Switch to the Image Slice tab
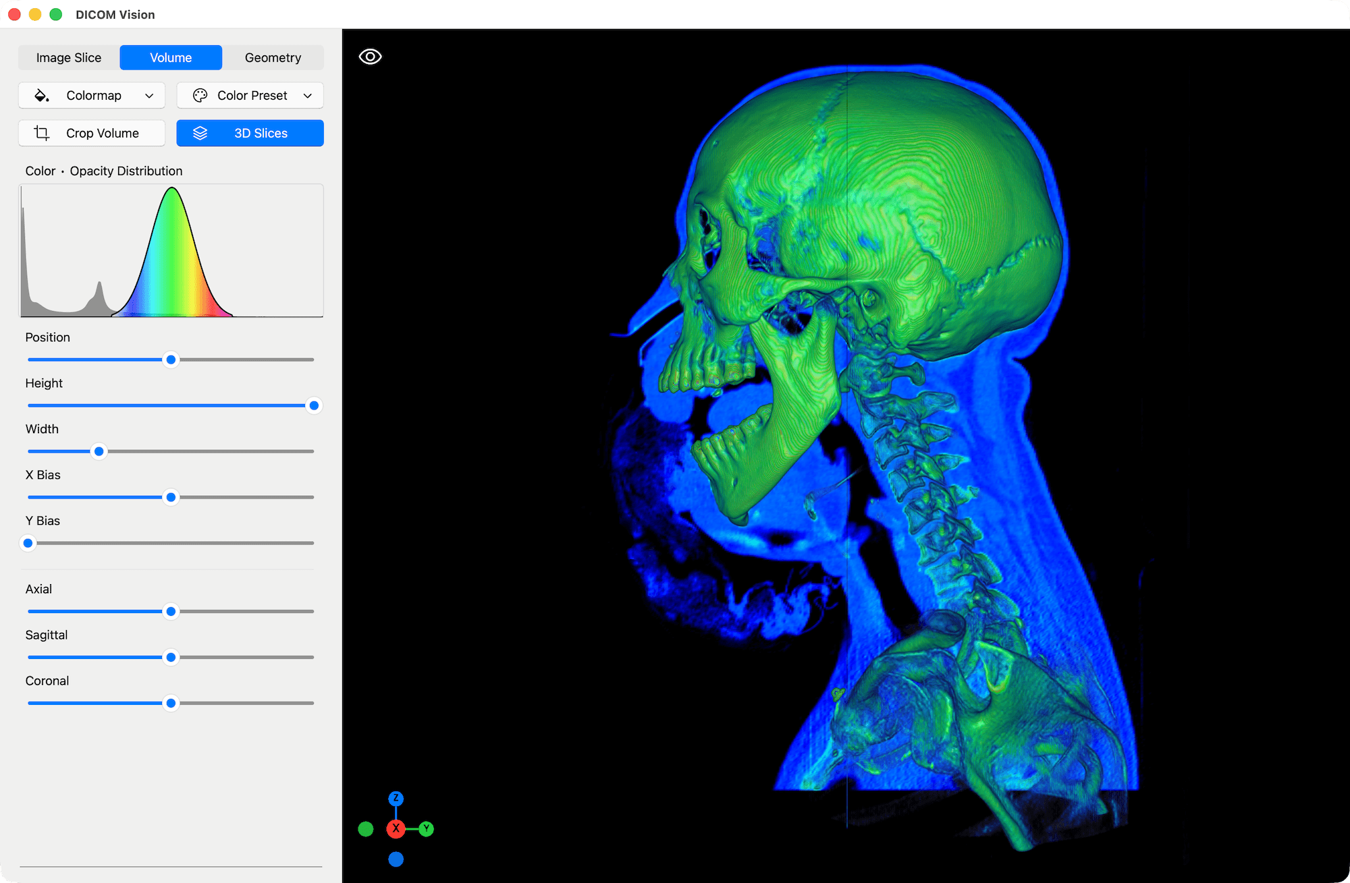This screenshot has height=883, width=1350. click(x=68, y=57)
